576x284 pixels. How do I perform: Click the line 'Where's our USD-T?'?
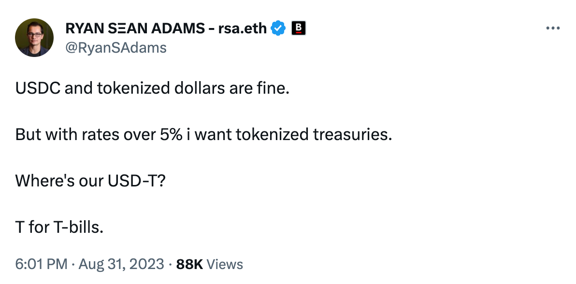coord(91,181)
